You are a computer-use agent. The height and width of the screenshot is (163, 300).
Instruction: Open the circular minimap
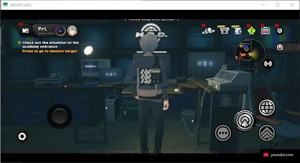(250, 54)
